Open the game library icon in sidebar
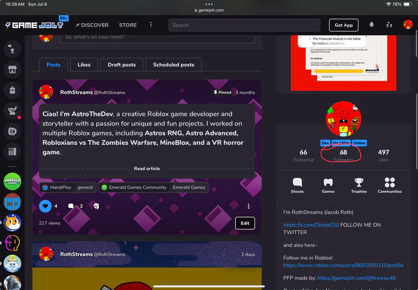Viewport: 418px width, 290px height. pos(12,152)
